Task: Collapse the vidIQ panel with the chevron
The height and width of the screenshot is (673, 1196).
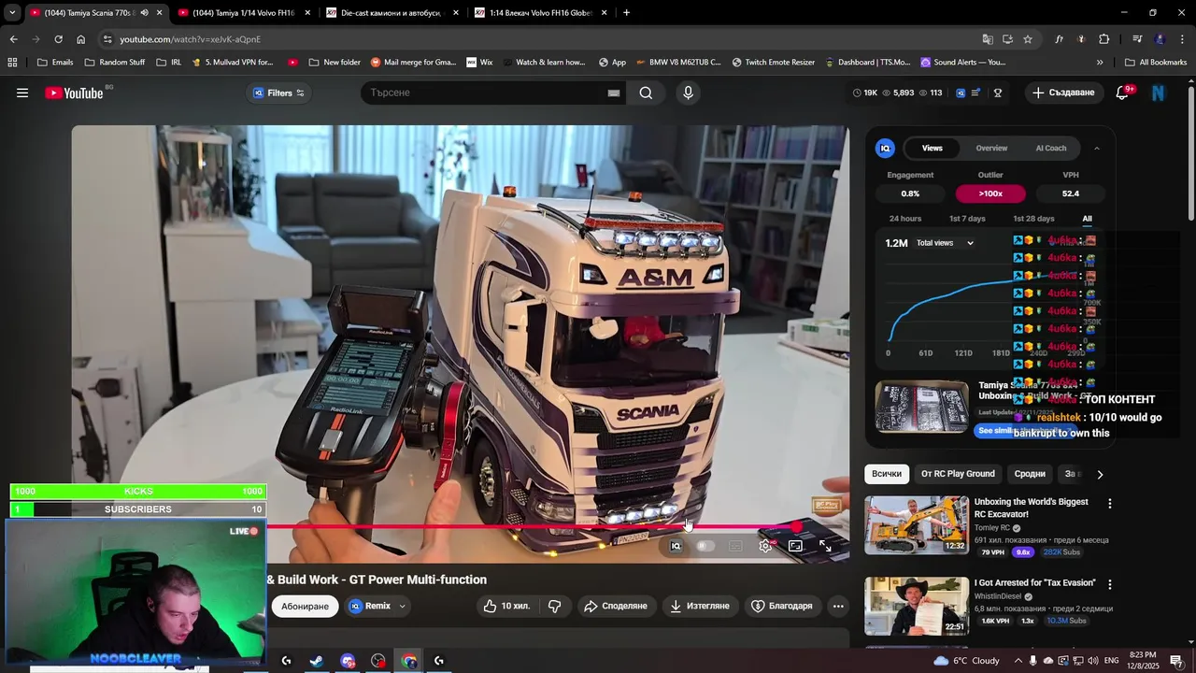Action: click(1097, 148)
